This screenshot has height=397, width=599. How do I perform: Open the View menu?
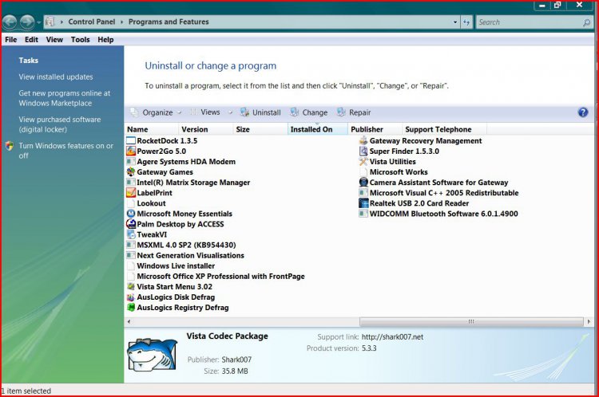tap(54, 40)
